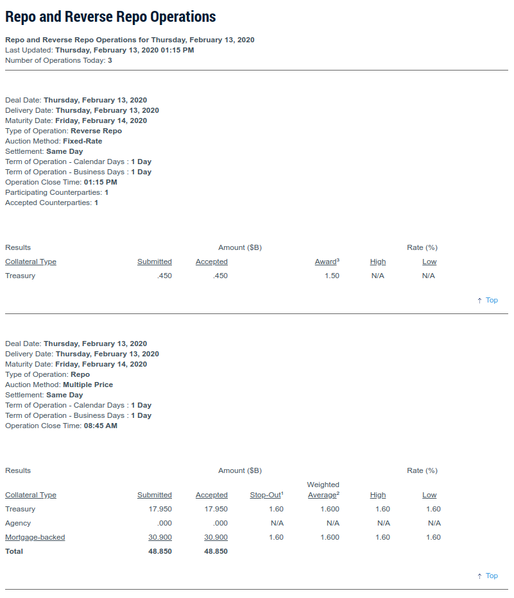Click the up-arrow icon in the Reverse Repo section

(x=479, y=301)
